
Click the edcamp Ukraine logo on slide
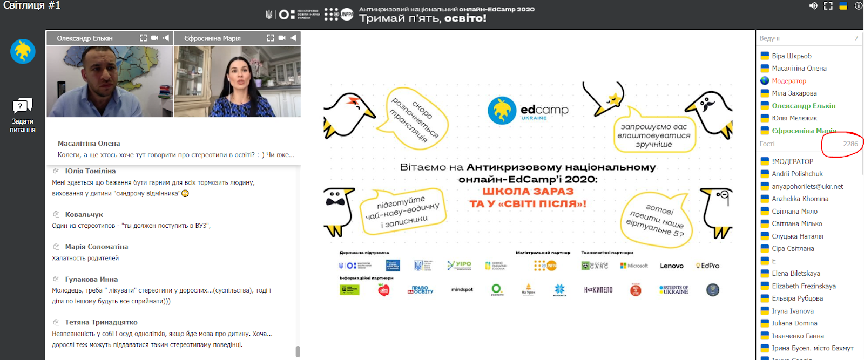pyautogui.click(x=528, y=111)
